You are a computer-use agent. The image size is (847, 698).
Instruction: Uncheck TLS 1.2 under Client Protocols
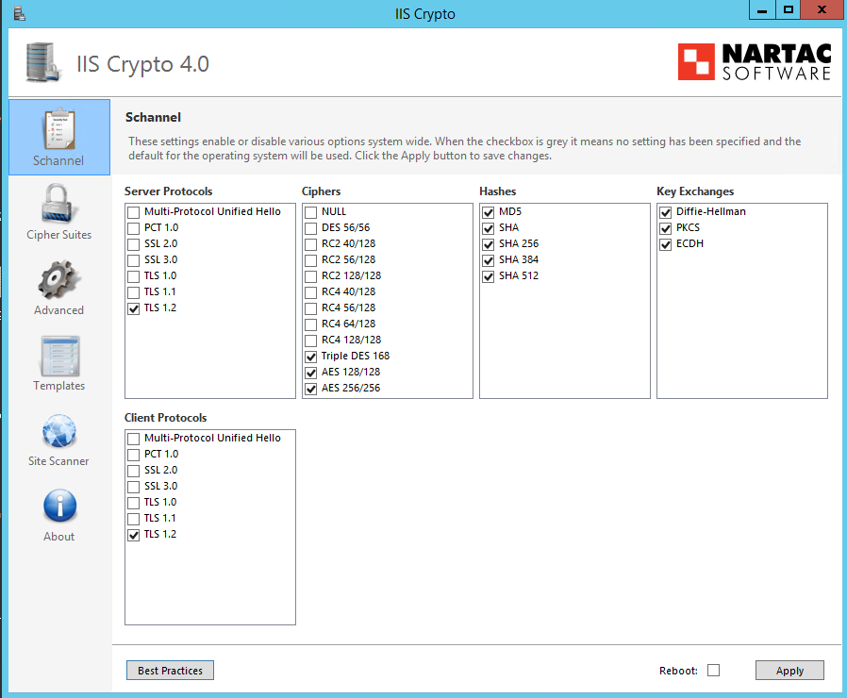[x=133, y=535]
